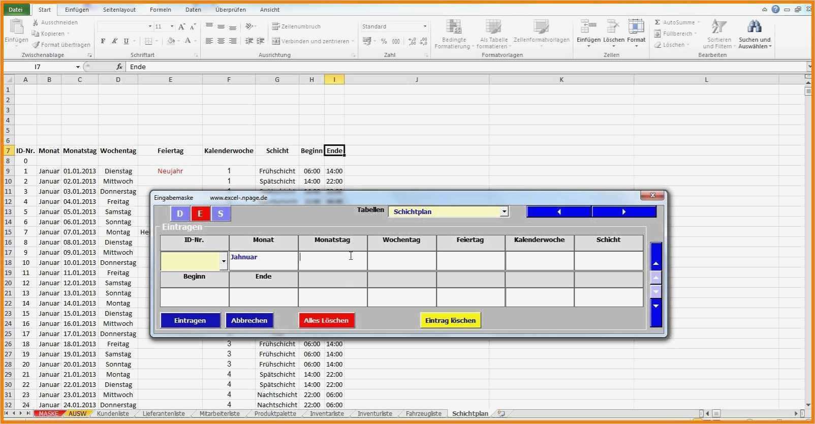Click the AutoSumme sigma icon

(x=657, y=22)
